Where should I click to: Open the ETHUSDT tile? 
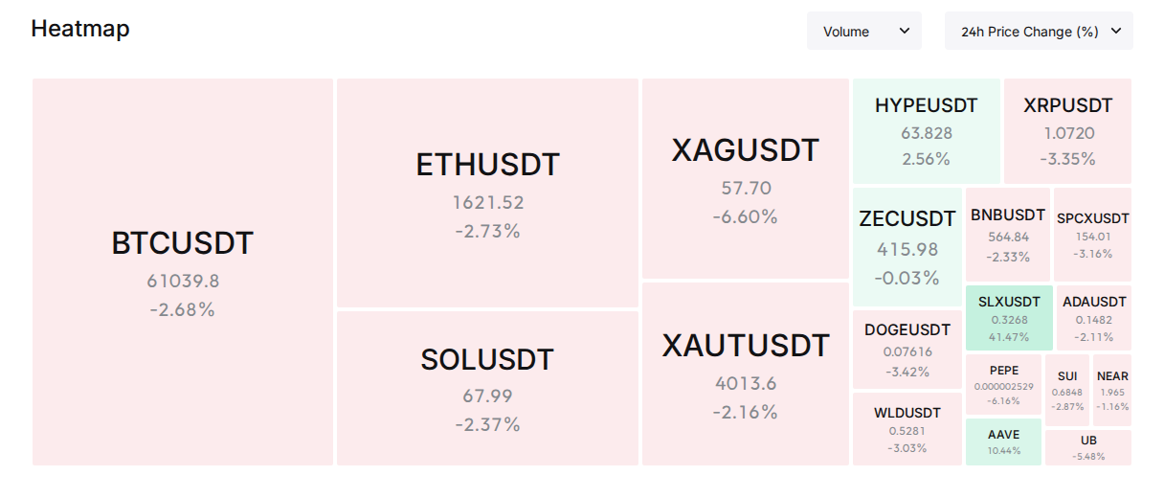point(487,193)
